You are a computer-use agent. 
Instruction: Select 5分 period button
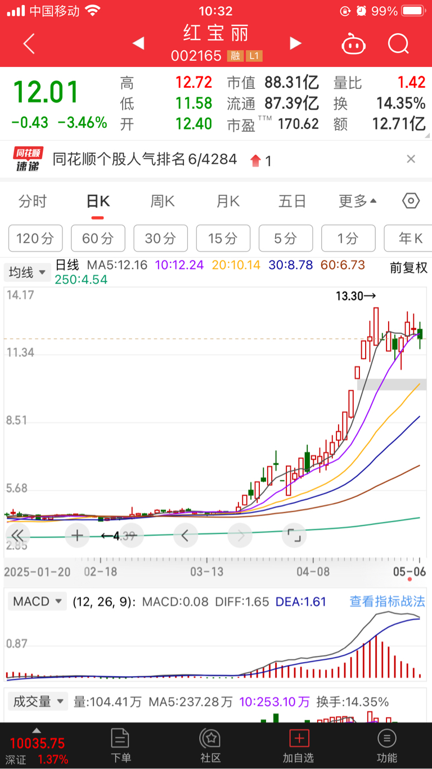click(286, 238)
